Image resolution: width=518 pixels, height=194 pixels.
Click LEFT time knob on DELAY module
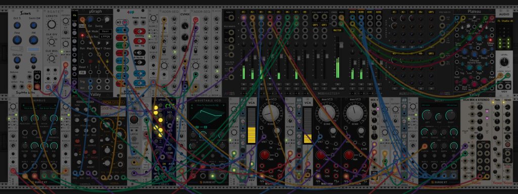(427, 115)
